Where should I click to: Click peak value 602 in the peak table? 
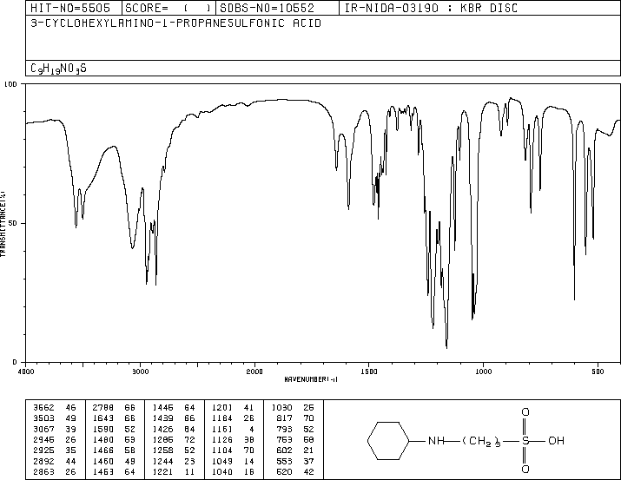point(284,450)
